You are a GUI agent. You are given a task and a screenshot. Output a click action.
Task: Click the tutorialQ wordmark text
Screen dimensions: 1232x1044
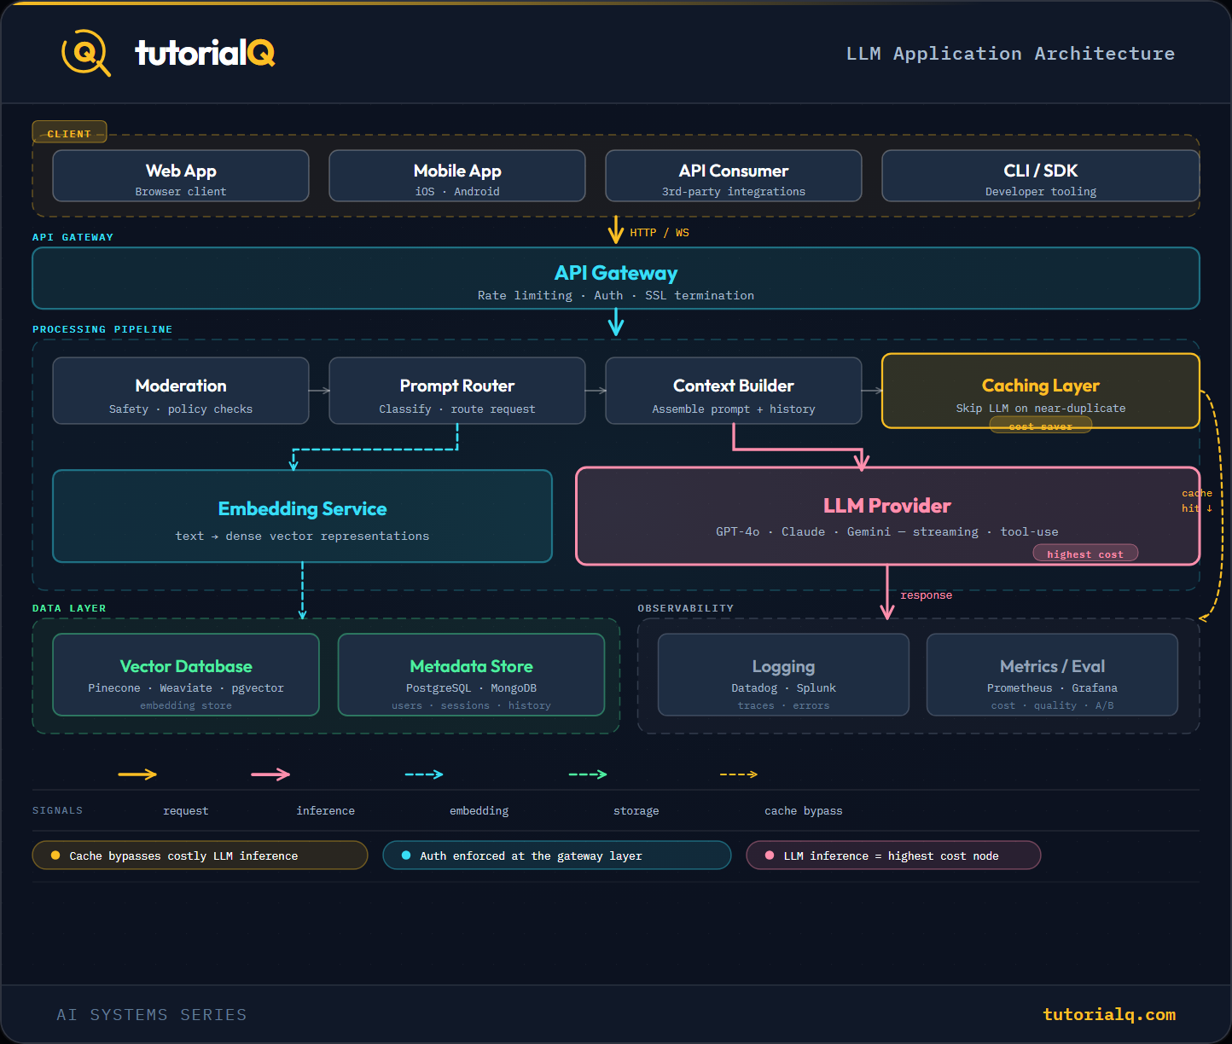point(205,53)
